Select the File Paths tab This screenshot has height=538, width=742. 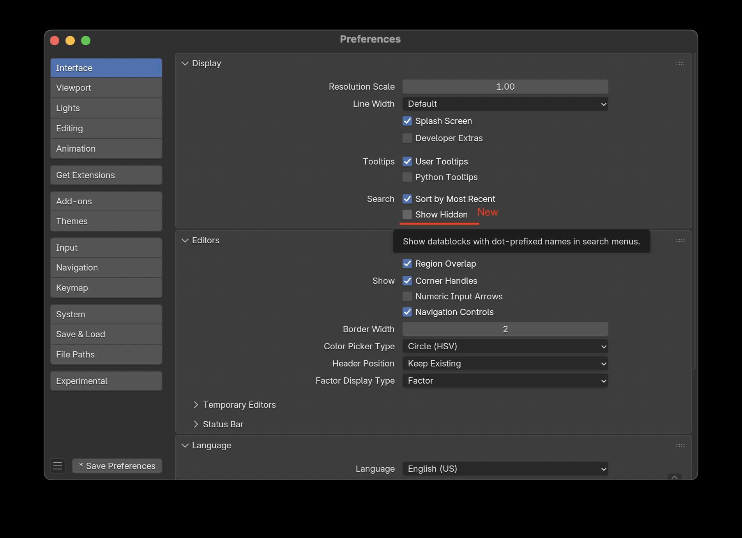(106, 354)
